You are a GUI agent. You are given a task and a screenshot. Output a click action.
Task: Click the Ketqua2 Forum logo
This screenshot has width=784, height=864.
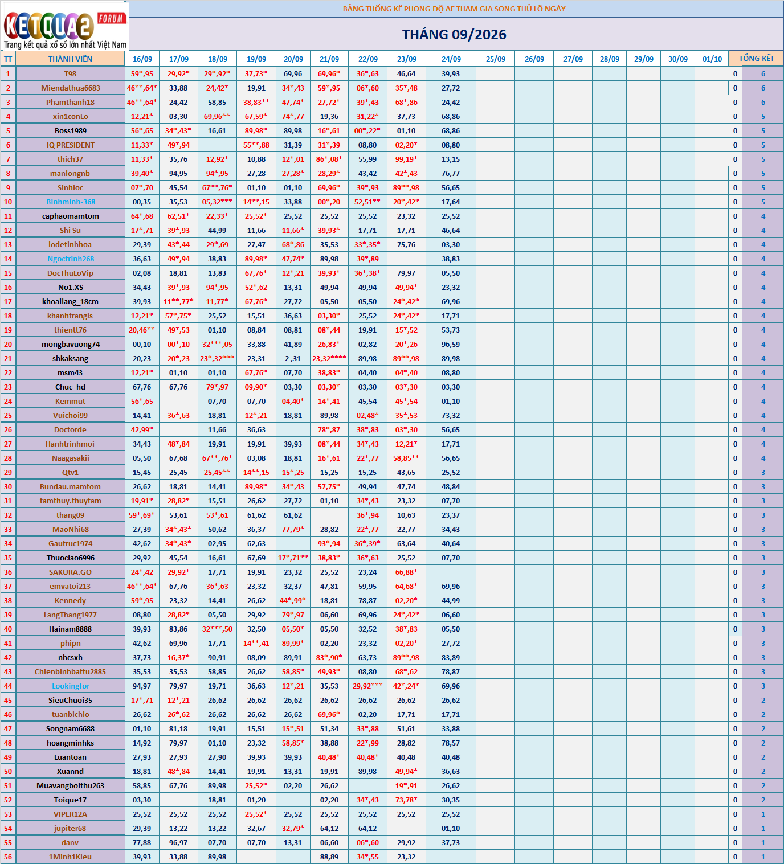coord(65,27)
